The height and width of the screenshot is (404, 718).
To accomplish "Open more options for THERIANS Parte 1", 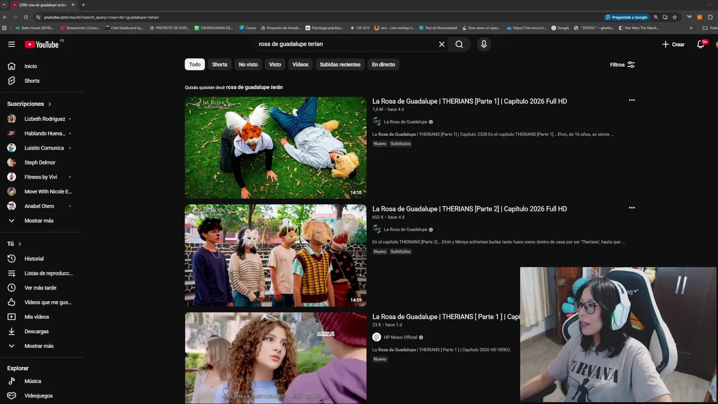I will click(632, 100).
